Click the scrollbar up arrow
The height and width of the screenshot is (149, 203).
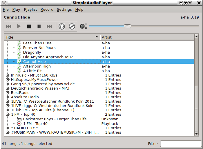click(196, 36)
